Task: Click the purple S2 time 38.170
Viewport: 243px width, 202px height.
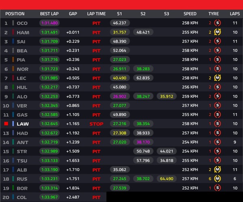Action: [x=143, y=142]
